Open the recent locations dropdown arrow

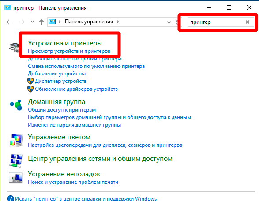(32, 22)
